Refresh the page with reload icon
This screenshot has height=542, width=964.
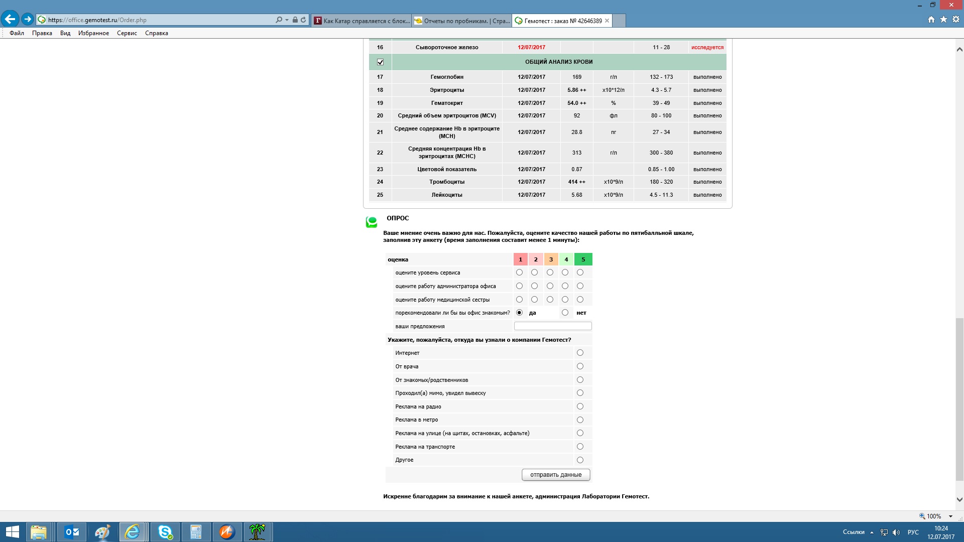pyautogui.click(x=303, y=20)
